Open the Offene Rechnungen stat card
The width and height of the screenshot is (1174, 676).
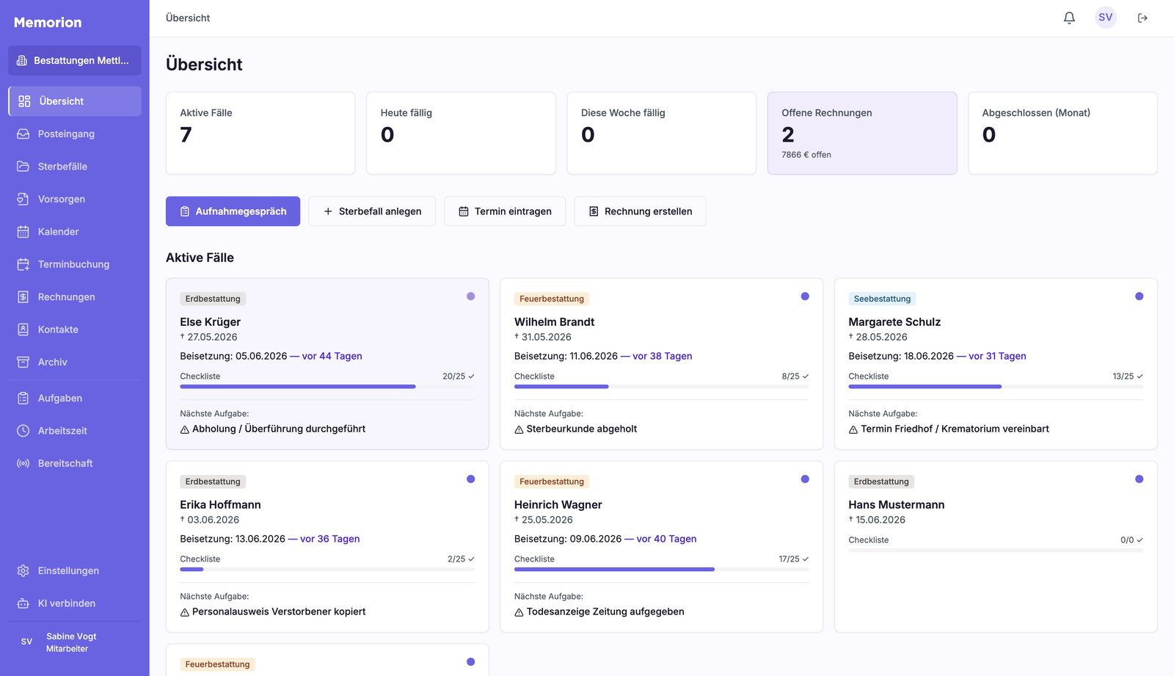click(862, 133)
